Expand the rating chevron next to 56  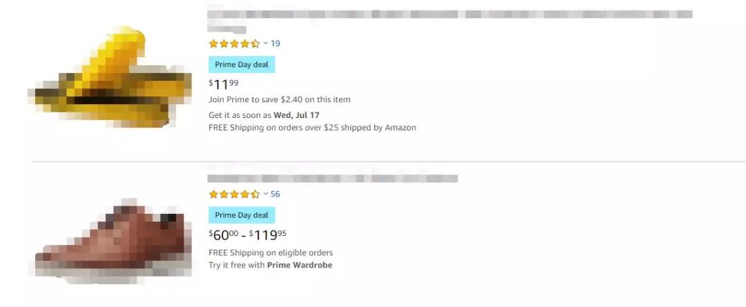(x=265, y=194)
